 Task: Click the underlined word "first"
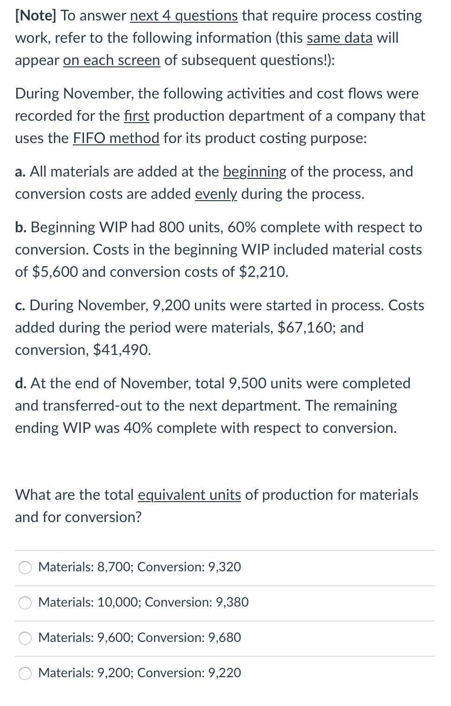coord(136,116)
